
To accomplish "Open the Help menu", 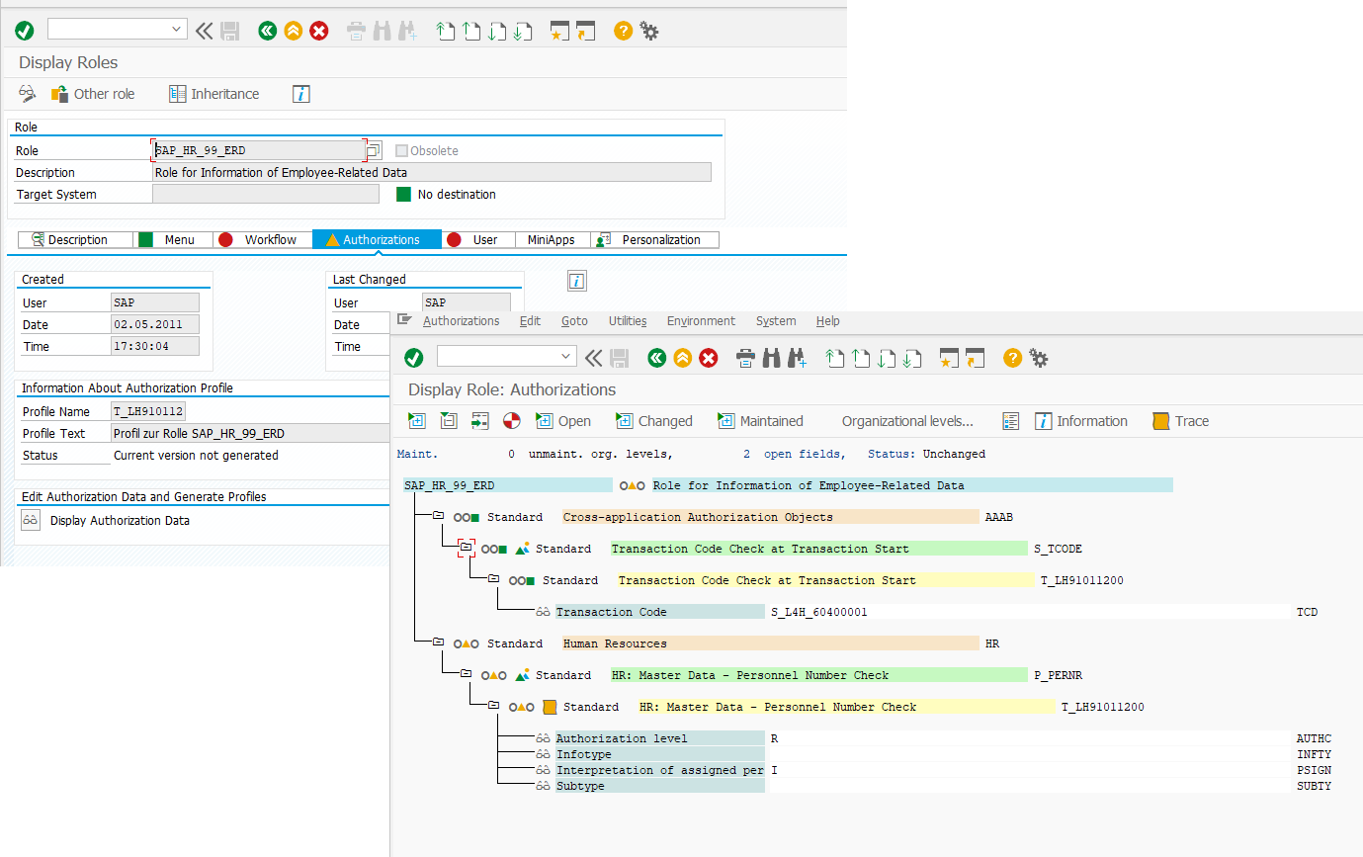I will tap(828, 321).
